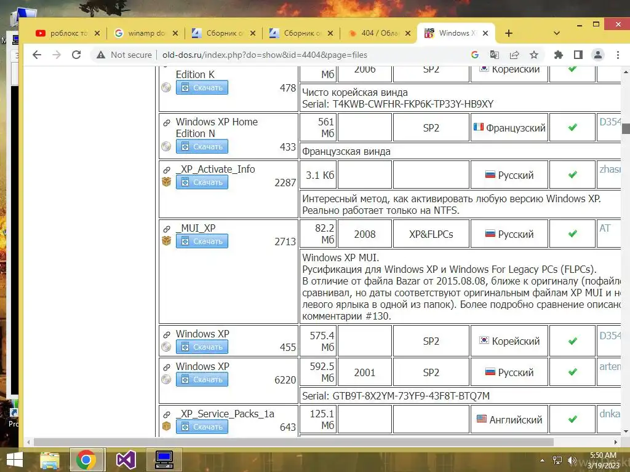Close the 404 tab

(x=408, y=33)
